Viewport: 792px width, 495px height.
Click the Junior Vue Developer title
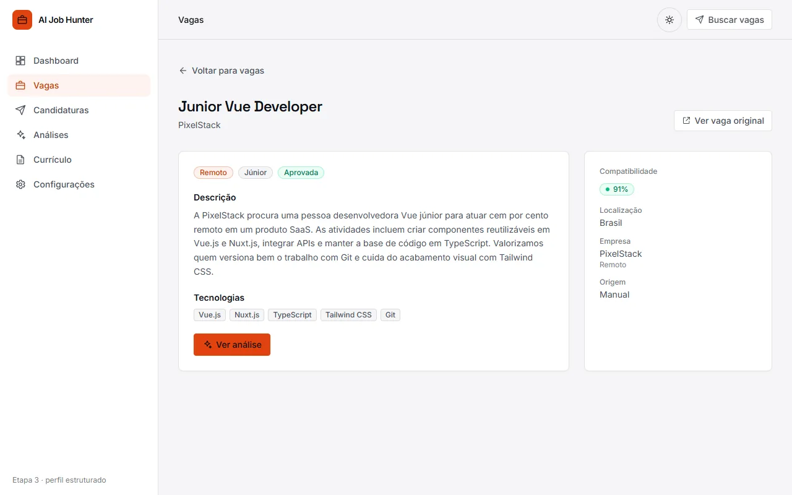(x=250, y=106)
